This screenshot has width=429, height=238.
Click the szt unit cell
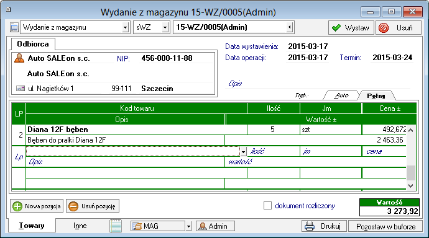(331, 129)
